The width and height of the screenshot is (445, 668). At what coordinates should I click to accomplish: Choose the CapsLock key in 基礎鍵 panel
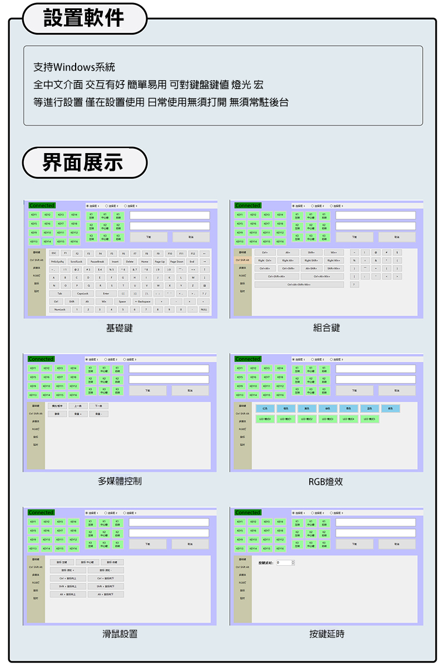click(82, 293)
